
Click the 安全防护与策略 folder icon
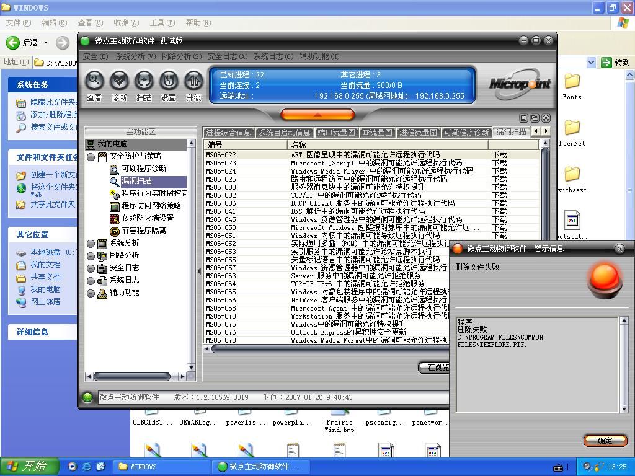point(102,157)
